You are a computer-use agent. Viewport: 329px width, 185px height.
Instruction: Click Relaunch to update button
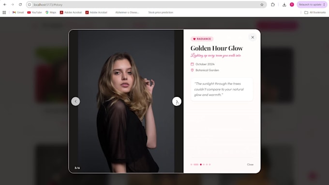pos(310,5)
